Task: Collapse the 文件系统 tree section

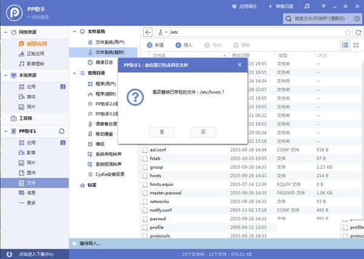Action: point(75,31)
